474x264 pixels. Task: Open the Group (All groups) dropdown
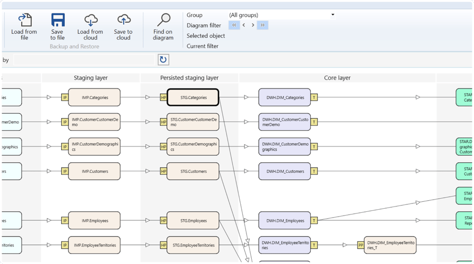281,15
